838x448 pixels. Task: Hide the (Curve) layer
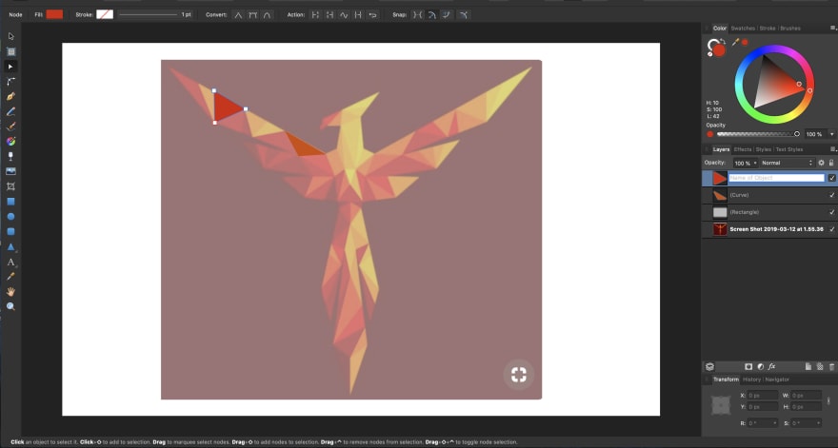pos(831,195)
